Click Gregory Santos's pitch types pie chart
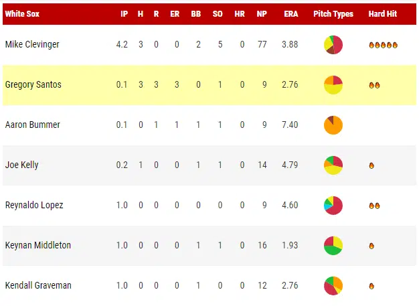Viewport: 419px width, 306px height. point(333,85)
